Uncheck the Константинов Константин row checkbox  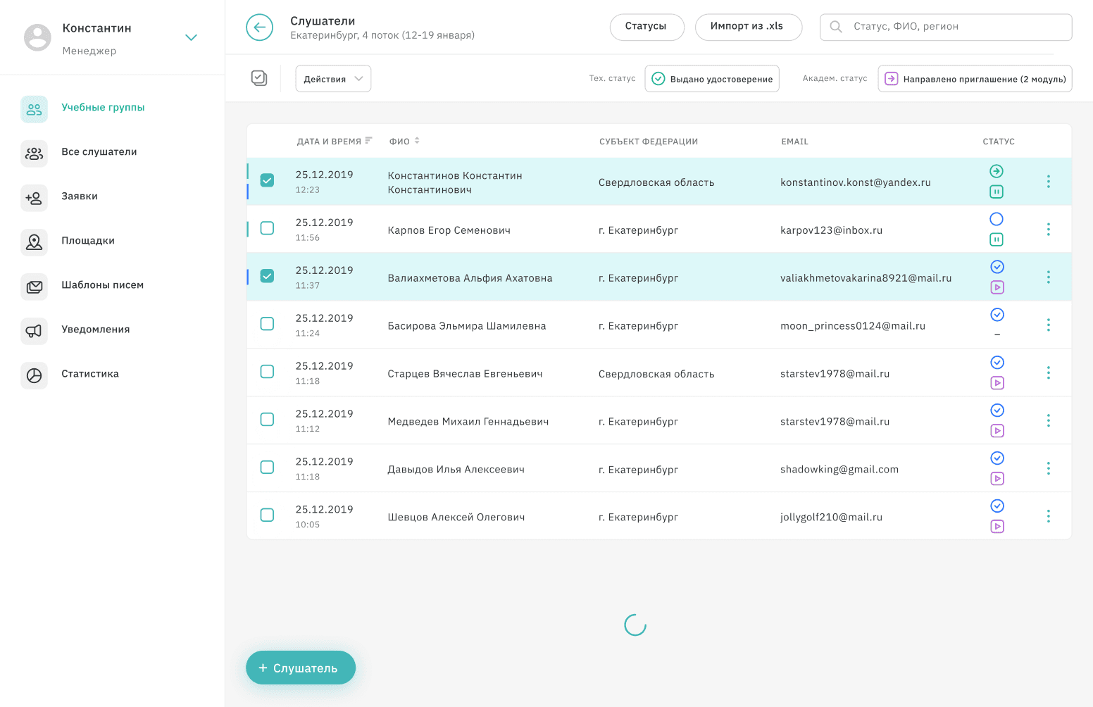pos(267,180)
